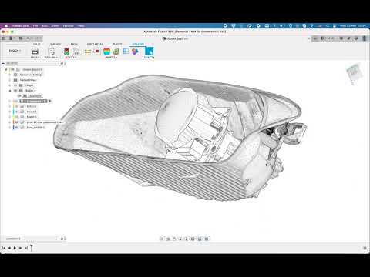Add a comment with the plus icon

[x=62, y=239]
